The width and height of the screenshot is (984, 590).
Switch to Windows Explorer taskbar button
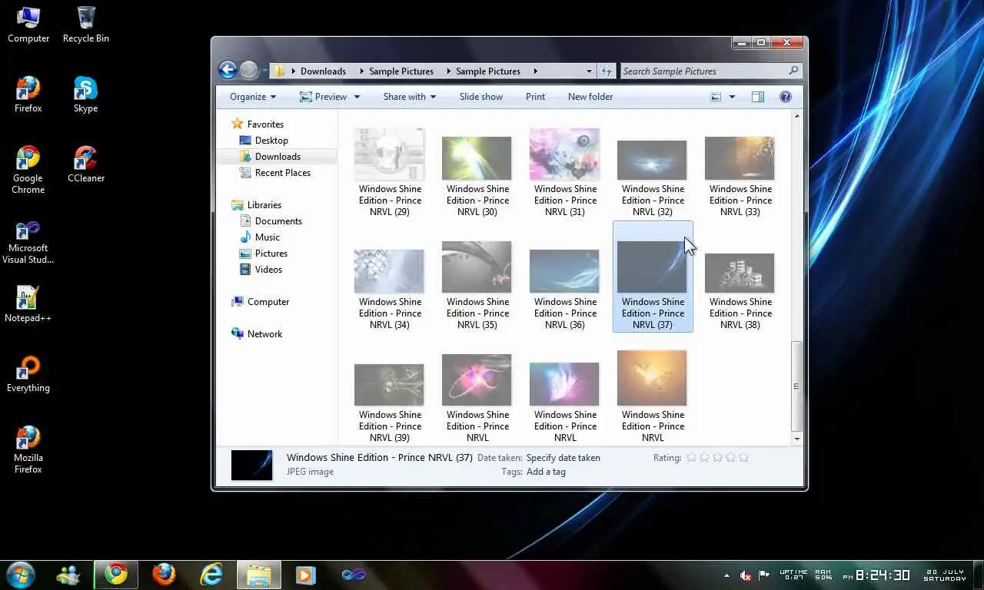point(259,575)
